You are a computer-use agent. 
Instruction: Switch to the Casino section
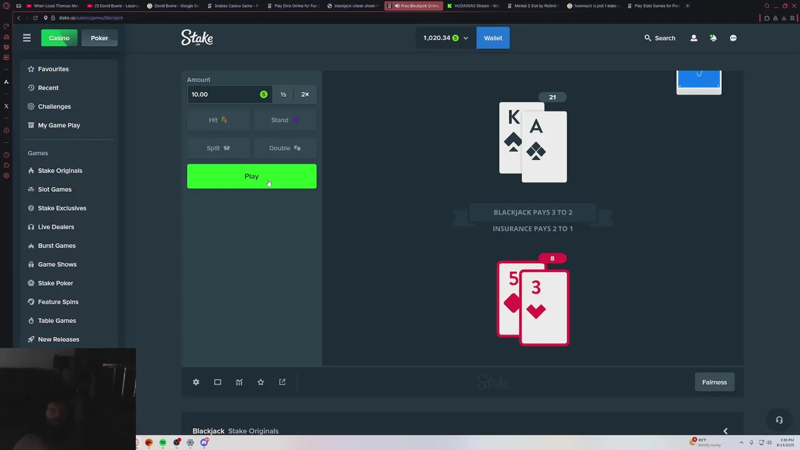pyautogui.click(x=59, y=38)
